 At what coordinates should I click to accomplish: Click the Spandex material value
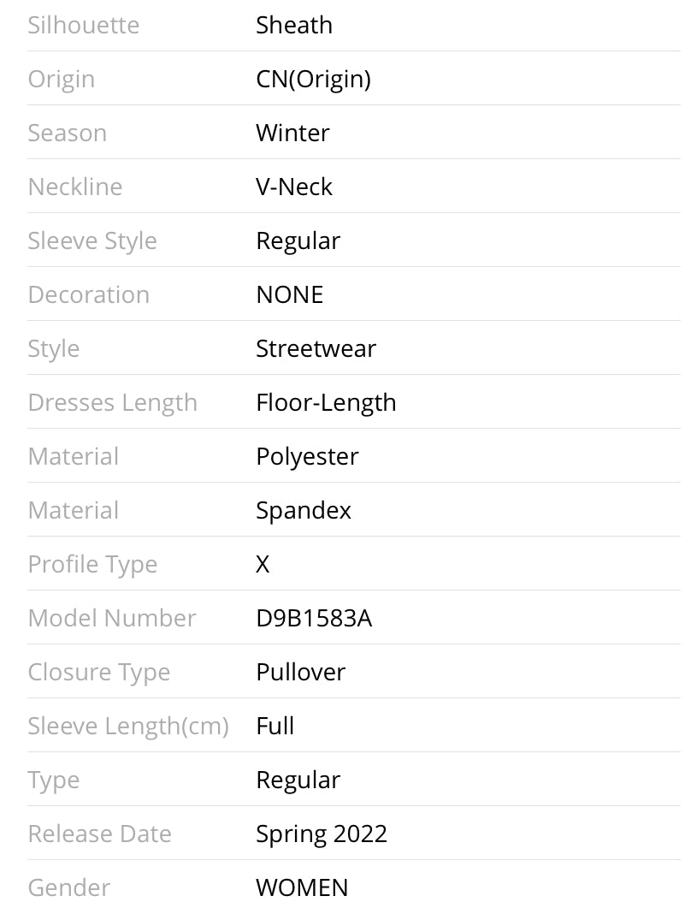304,510
